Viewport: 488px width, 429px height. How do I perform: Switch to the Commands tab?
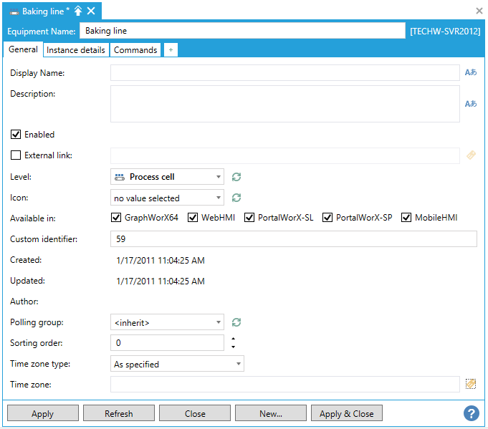(x=135, y=50)
